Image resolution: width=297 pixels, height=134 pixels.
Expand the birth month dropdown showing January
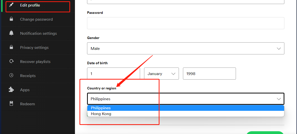pyautogui.click(x=161, y=74)
